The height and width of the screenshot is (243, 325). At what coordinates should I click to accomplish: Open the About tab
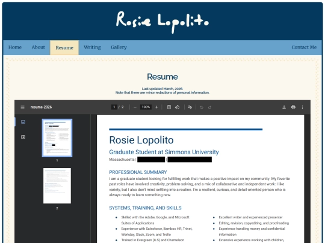coord(38,47)
